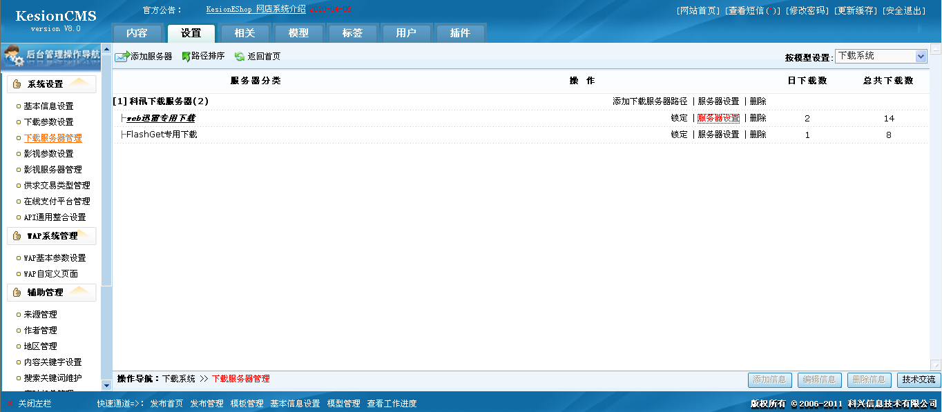The height and width of the screenshot is (412, 942).
Task: Click the thumbs-up icon beside 辅助管理
Action: pyautogui.click(x=16, y=292)
